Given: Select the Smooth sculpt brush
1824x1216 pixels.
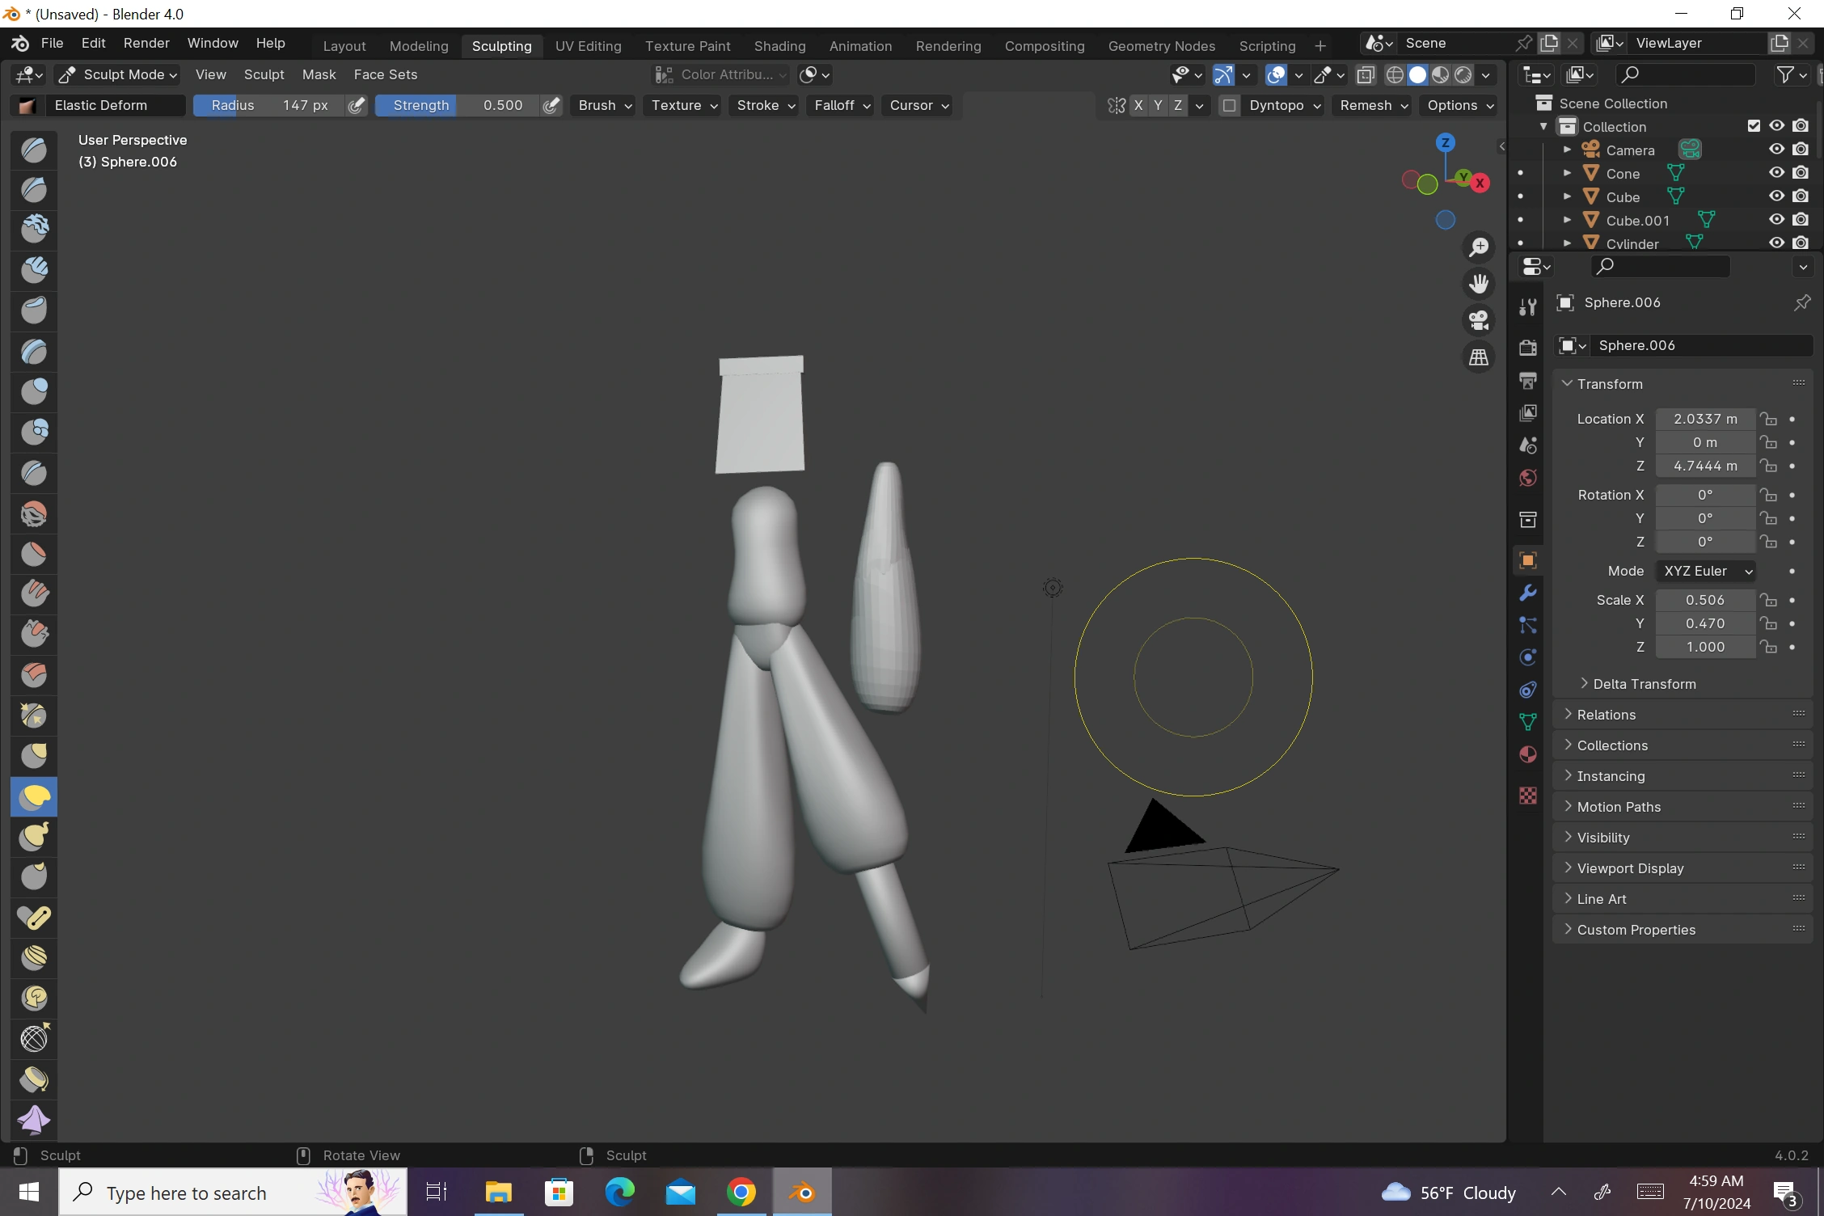Looking at the screenshot, I should 34,514.
